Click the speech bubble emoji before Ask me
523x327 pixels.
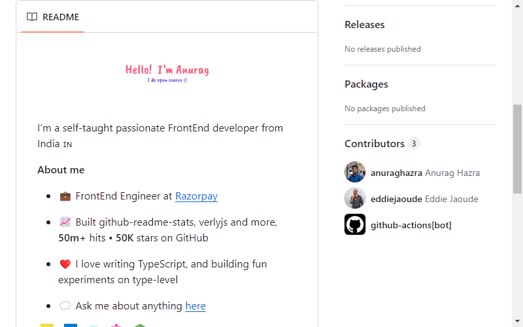65,305
